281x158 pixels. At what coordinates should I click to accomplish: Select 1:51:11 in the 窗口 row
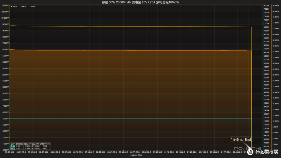[19, 148]
